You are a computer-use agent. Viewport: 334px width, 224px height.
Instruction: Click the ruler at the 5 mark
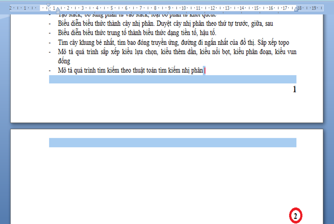coord(112,8)
